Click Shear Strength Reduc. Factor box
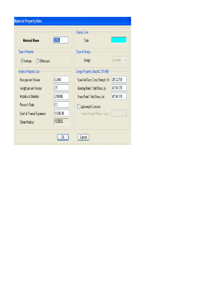Viewport: 208px width, 287px height. (x=119, y=113)
